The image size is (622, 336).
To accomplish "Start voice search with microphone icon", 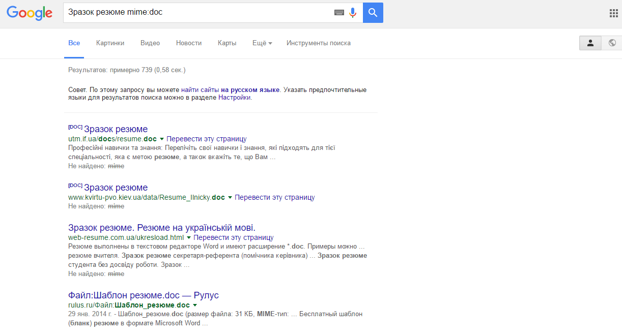I will pyautogui.click(x=353, y=13).
